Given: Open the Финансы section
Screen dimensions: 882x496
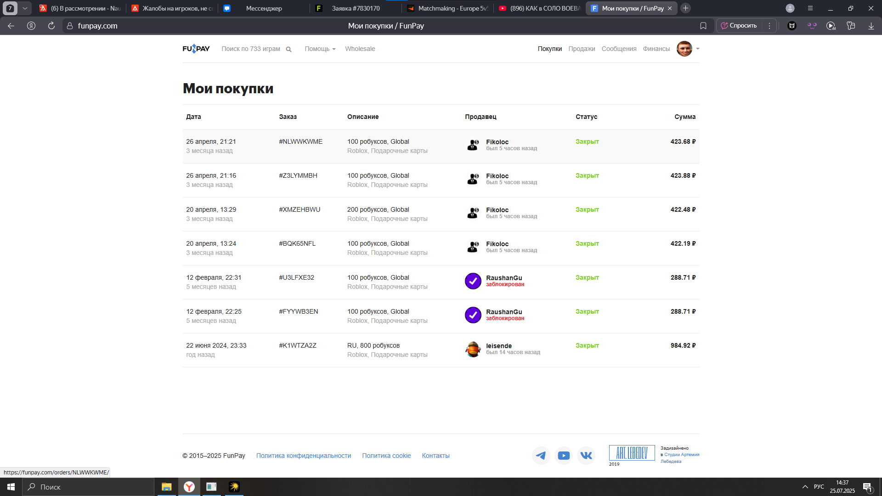Looking at the screenshot, I should coord(656,49).
